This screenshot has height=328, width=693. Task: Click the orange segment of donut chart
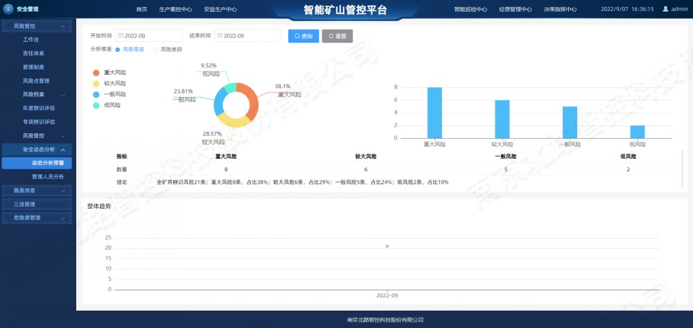pos(252,103)
